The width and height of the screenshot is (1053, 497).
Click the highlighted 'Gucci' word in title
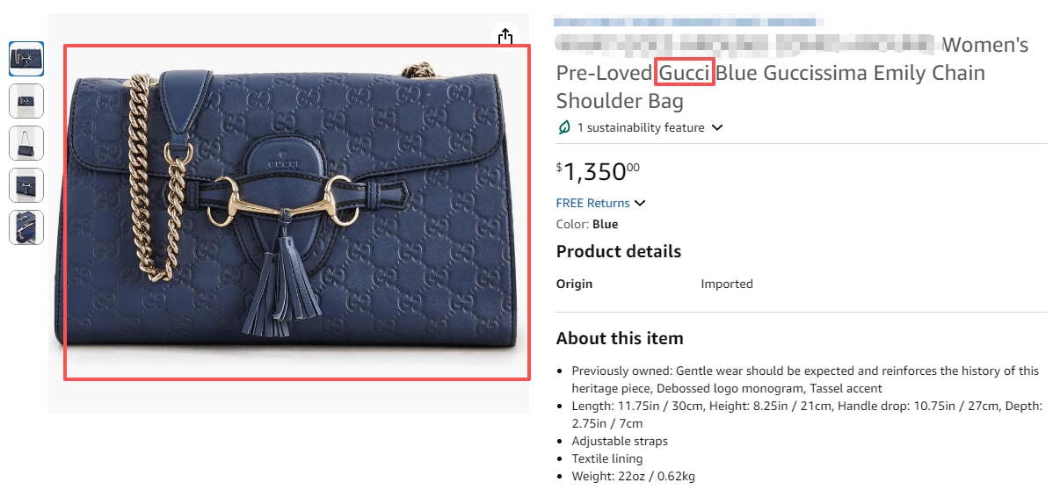[x=685, y=72]
